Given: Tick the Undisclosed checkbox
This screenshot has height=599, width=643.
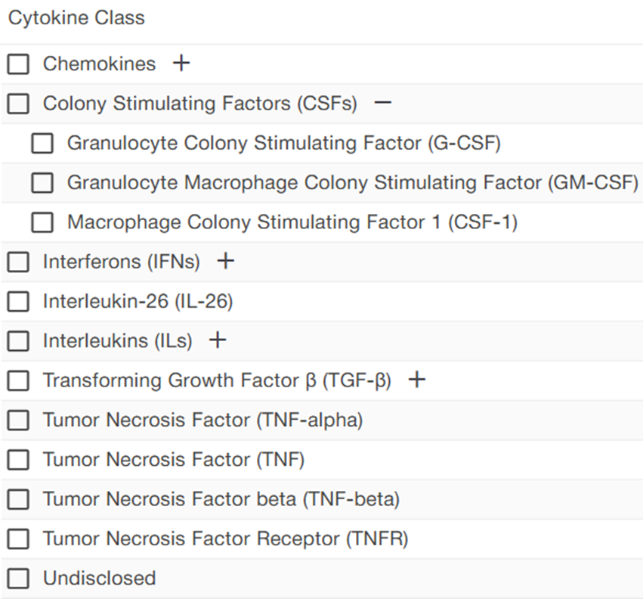Looking at the screenshot, I should 18,579.
